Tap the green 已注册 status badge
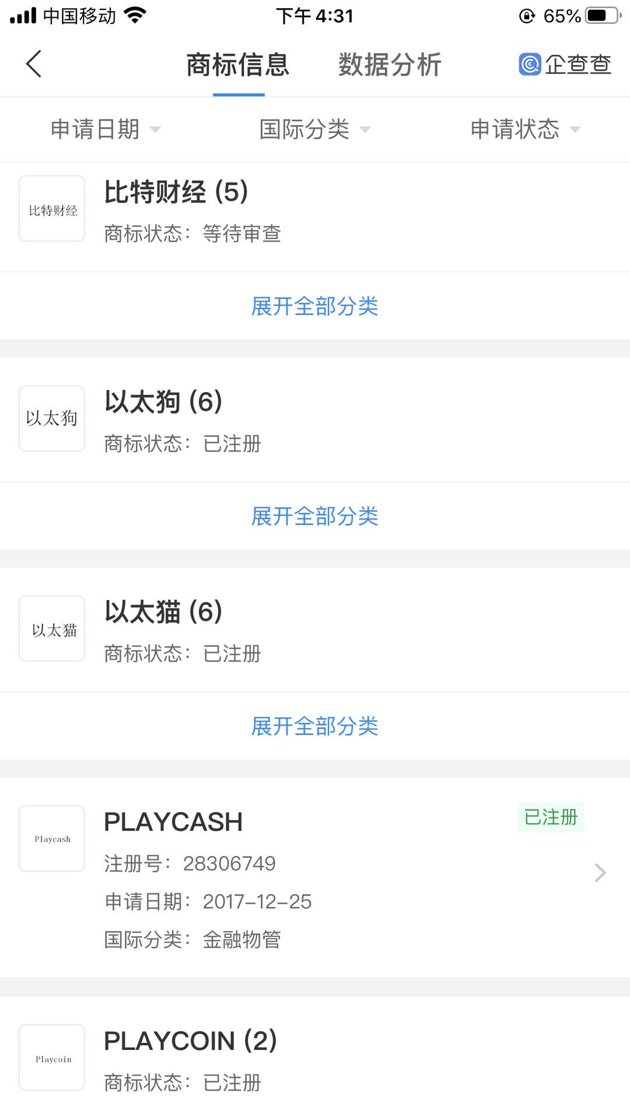The width and height of the screenshot is (630, 1120). point(551,817)
